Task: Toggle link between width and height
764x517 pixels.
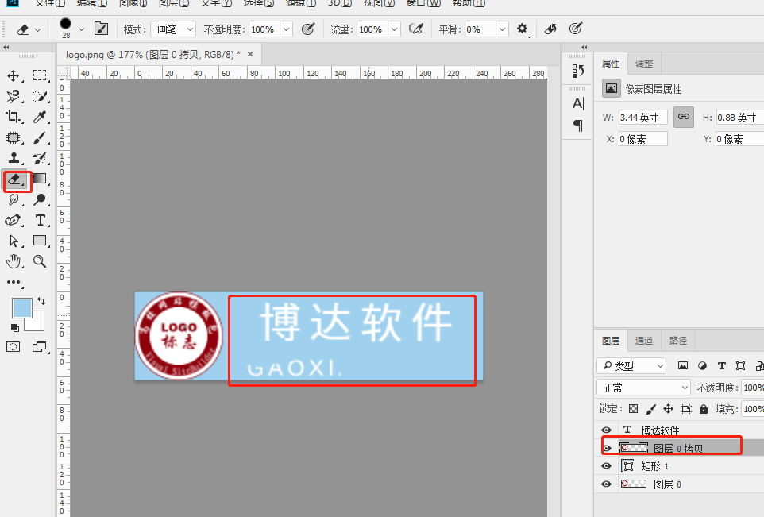Action: click(x=684, y=117)
